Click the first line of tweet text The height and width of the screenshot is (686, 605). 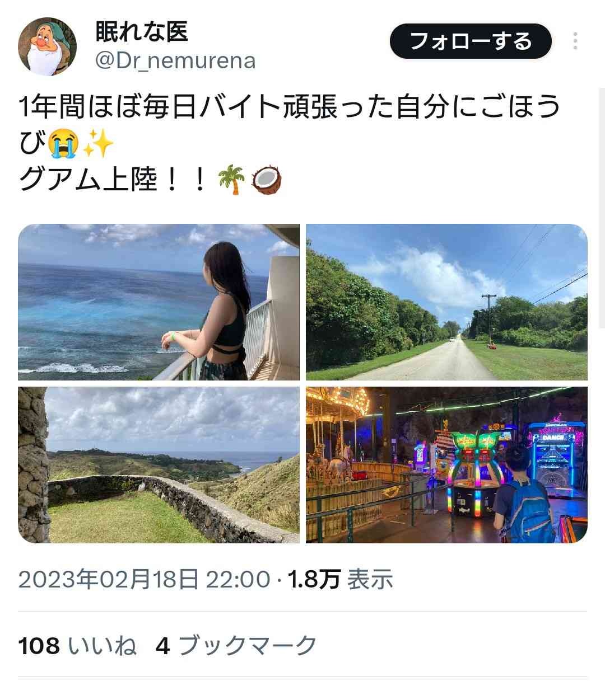click(x=290, y=107)
